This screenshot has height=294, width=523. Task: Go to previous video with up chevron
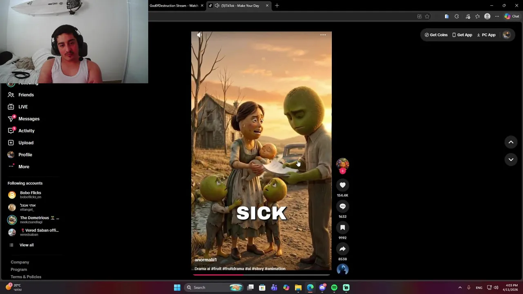click(x=511, y=142)
